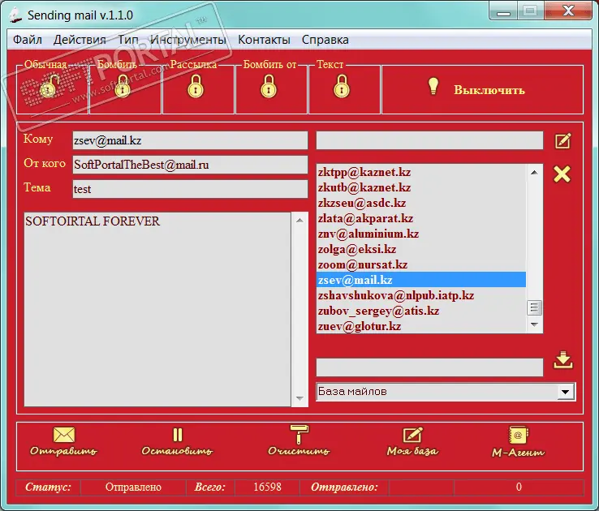Open the Инструменты menu

[187, 39]
